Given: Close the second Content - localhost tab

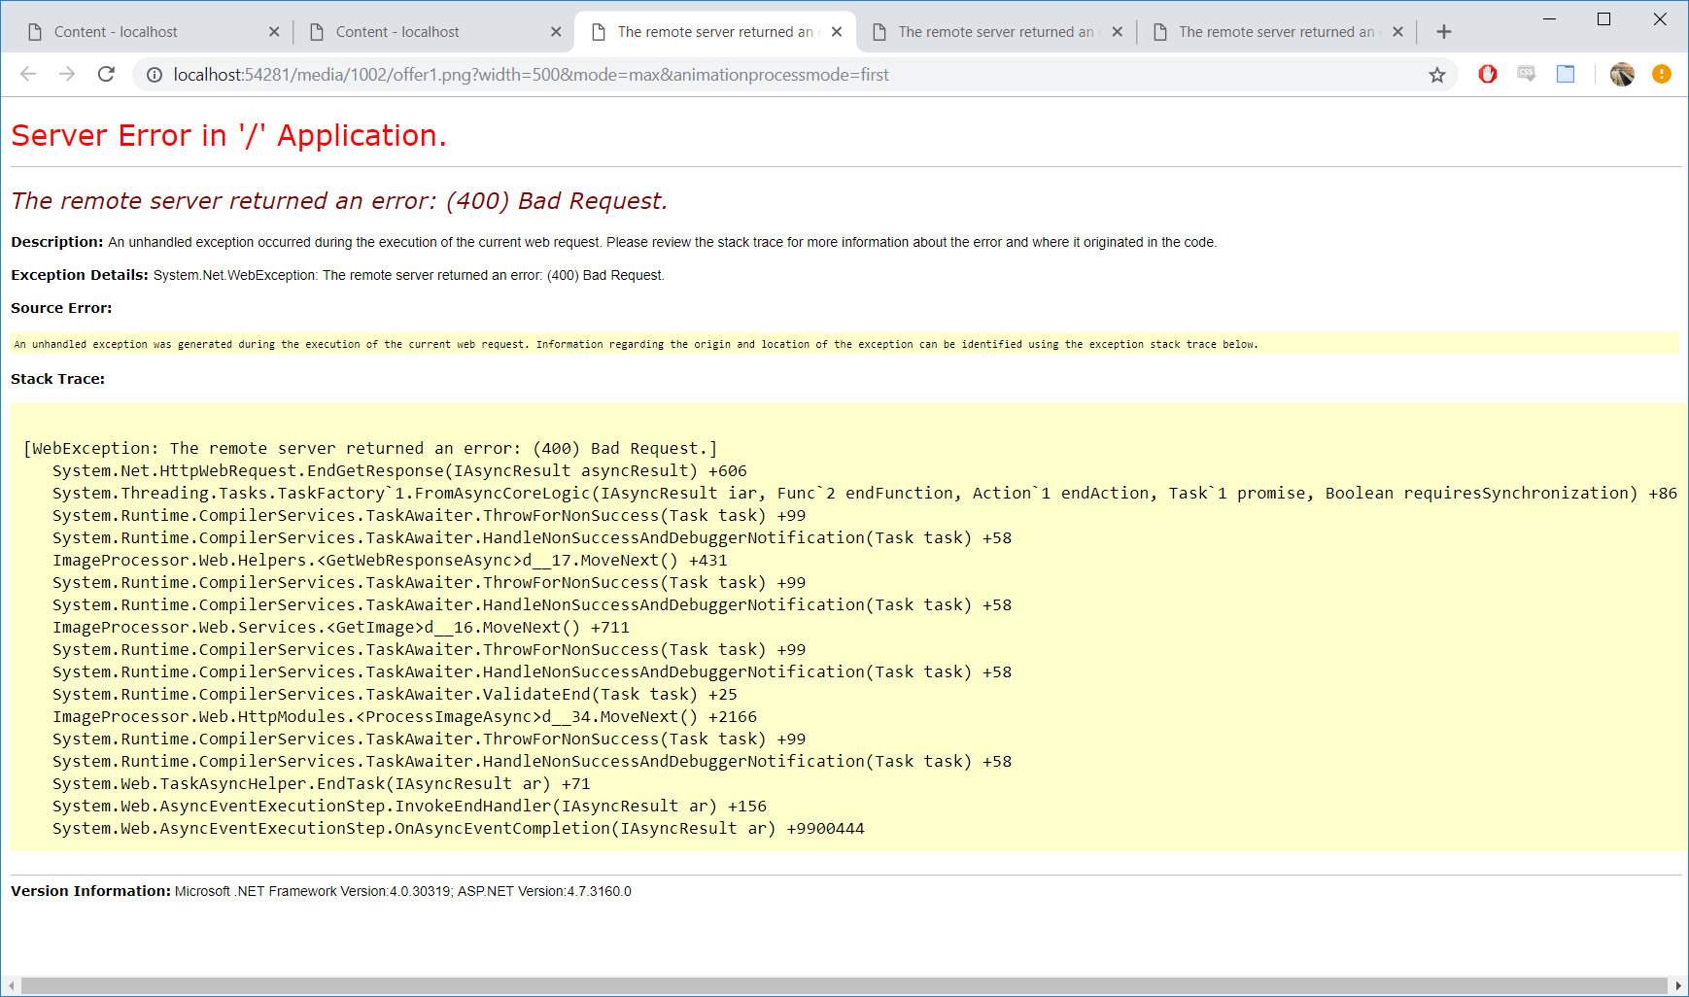Looking at the screenshot, I should [x=556, y=32].
